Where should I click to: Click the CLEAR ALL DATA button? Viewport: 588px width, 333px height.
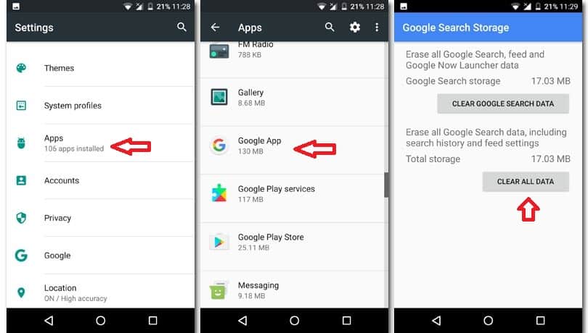526,182
